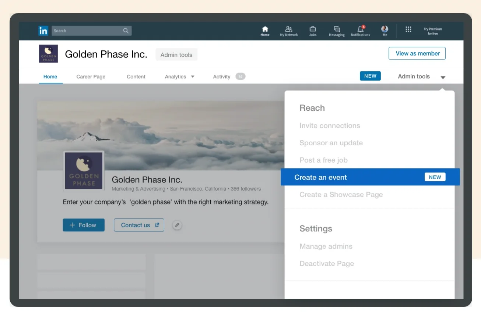The width and height of the screenshot is (481, 320).
Task: Click the Contact us button
Action: [x=139, y=225]
